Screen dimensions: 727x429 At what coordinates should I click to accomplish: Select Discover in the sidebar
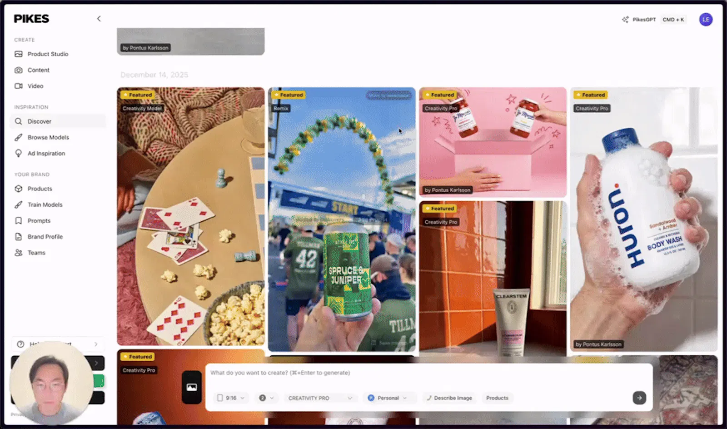pos(58,121)
